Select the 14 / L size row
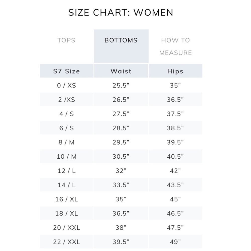The height and width of the screenshot is (251, 251). point(121,185)
